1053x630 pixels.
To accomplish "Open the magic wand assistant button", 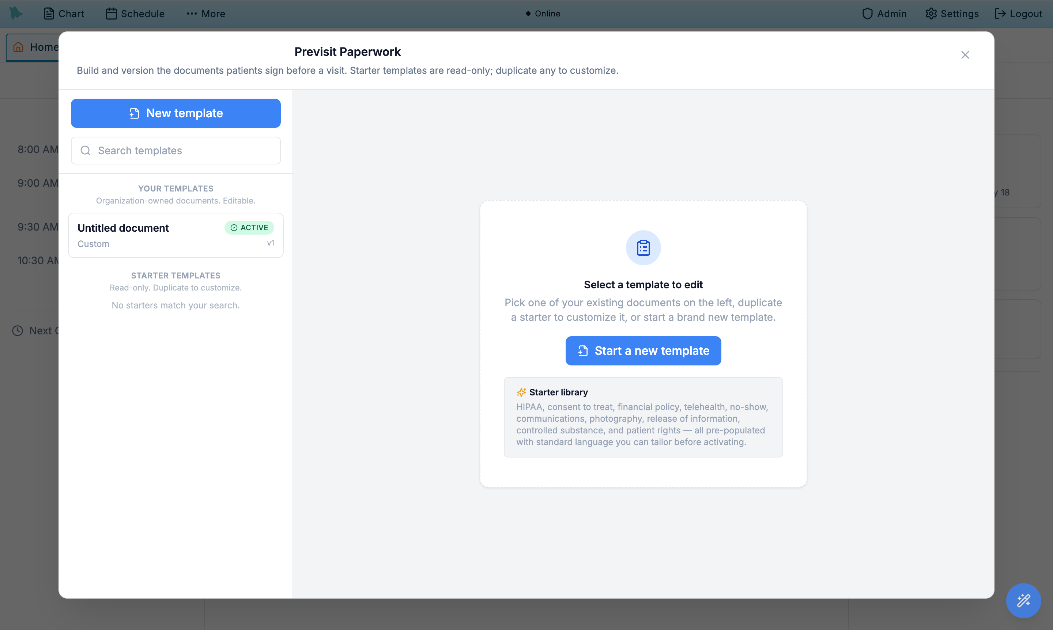I will pyautogui.click(x=1023, y=600).
